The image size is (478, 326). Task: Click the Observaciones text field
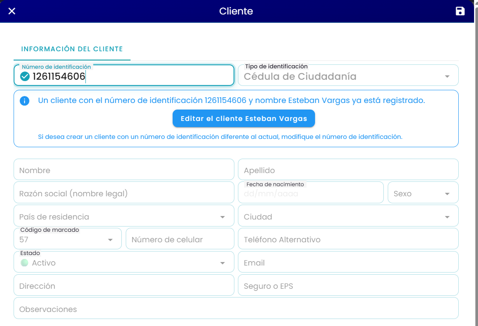pyautogui.click(x=236, y=308)
